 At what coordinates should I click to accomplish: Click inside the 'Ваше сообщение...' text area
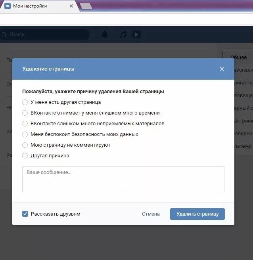123,179
